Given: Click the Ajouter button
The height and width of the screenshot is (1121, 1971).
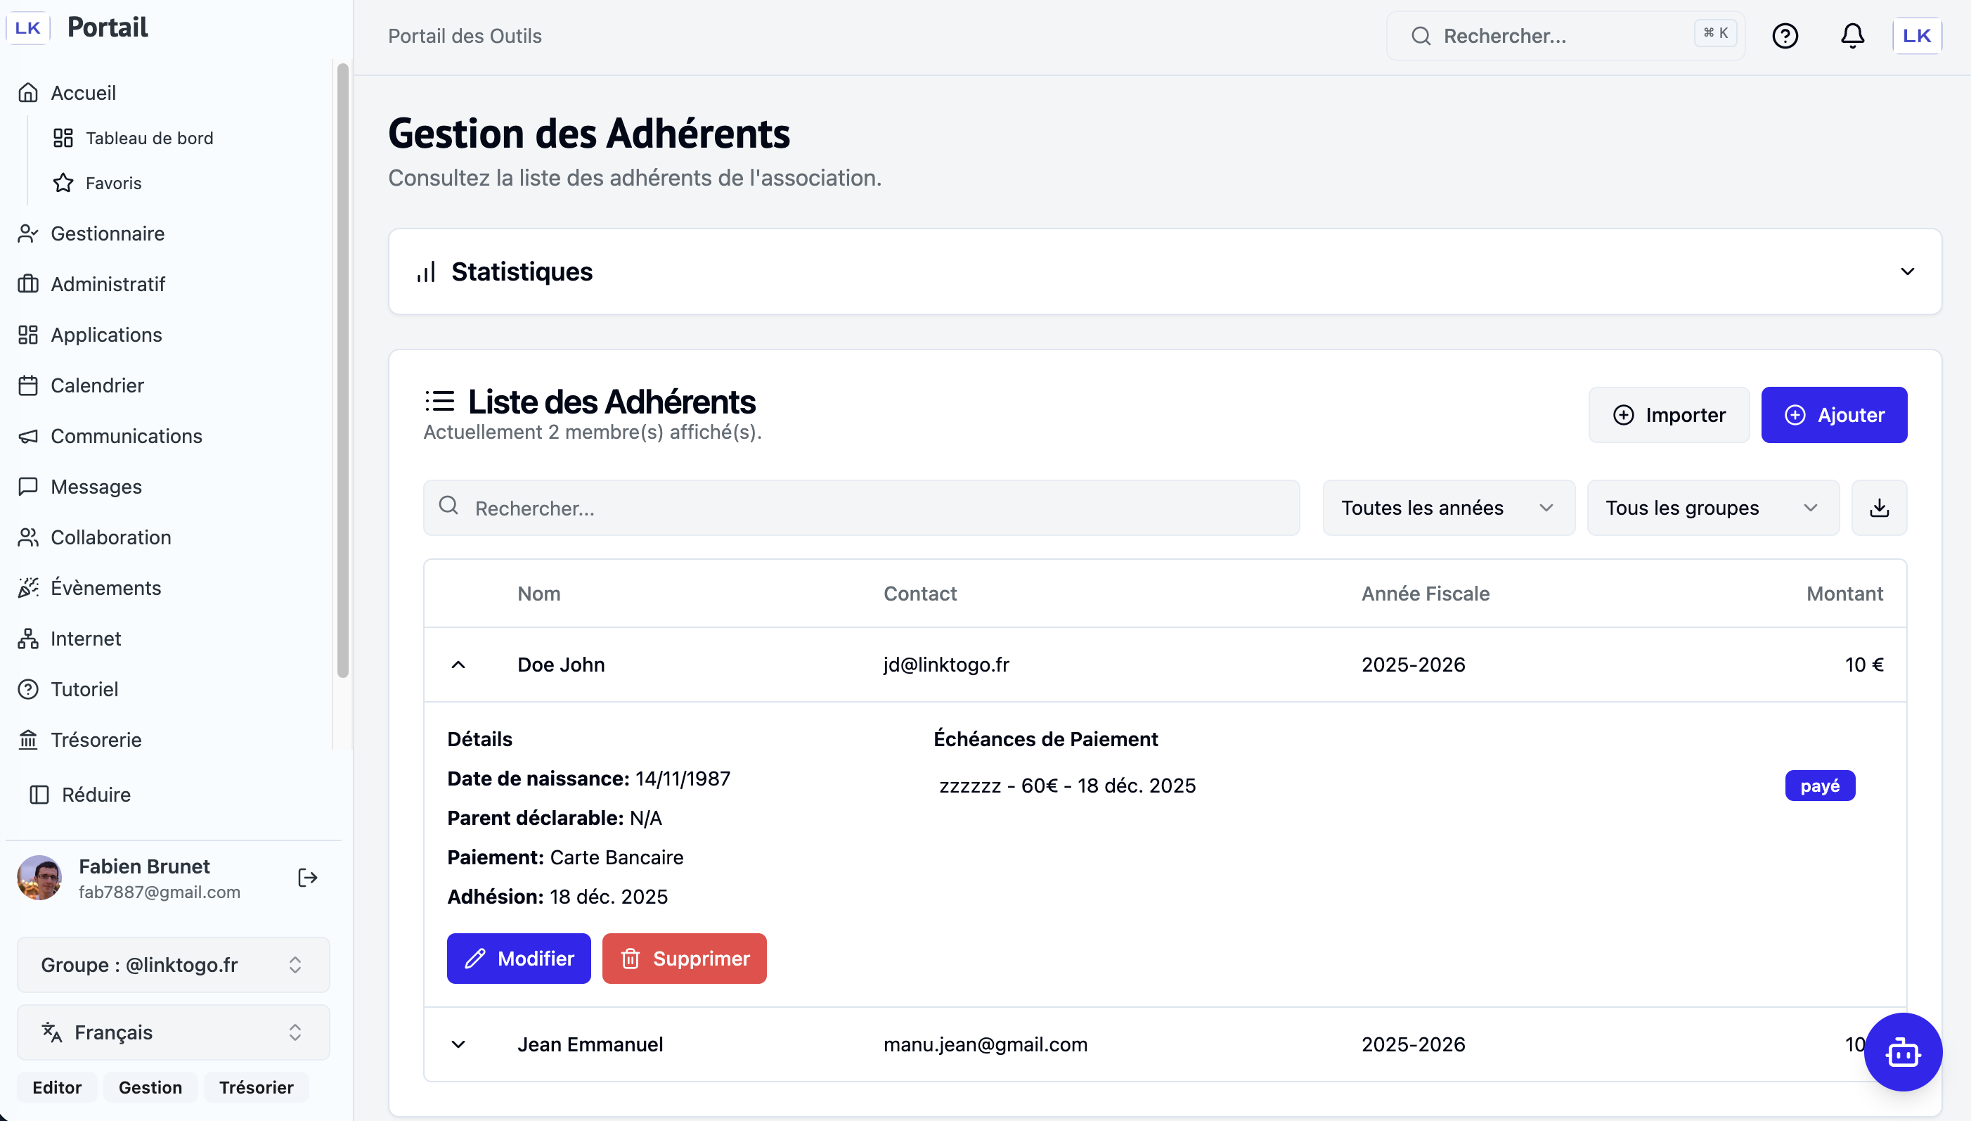Looking at the screenshot, I should [x=1833, y=415].
